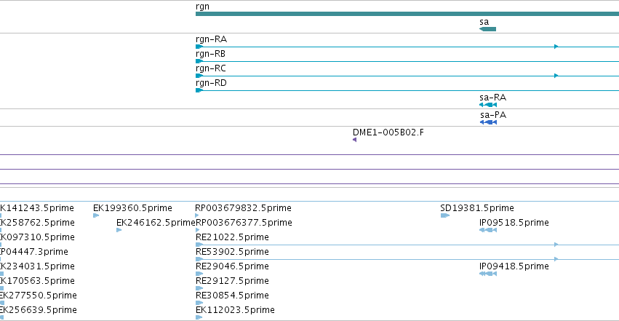Click the rgn-RB transcript start arrow
Image resolution: width=619 pixels, height=321 pixels.
(199, 61)
